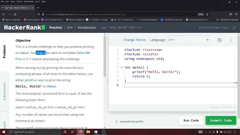Select the Submissions side tab
The image size is (240, 135).
click(x=4, y=91)
